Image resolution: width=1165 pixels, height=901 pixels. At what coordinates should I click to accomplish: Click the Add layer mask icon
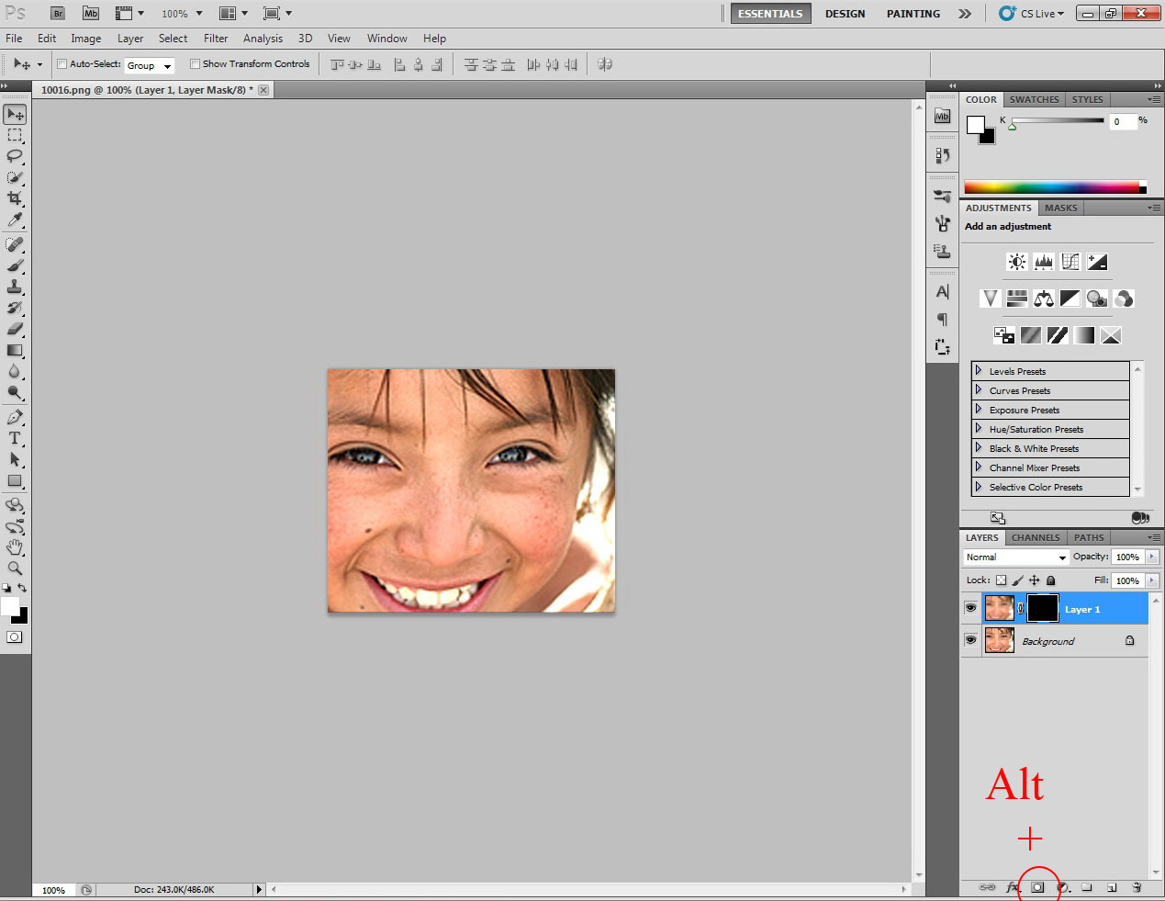tap(1037, 887)
